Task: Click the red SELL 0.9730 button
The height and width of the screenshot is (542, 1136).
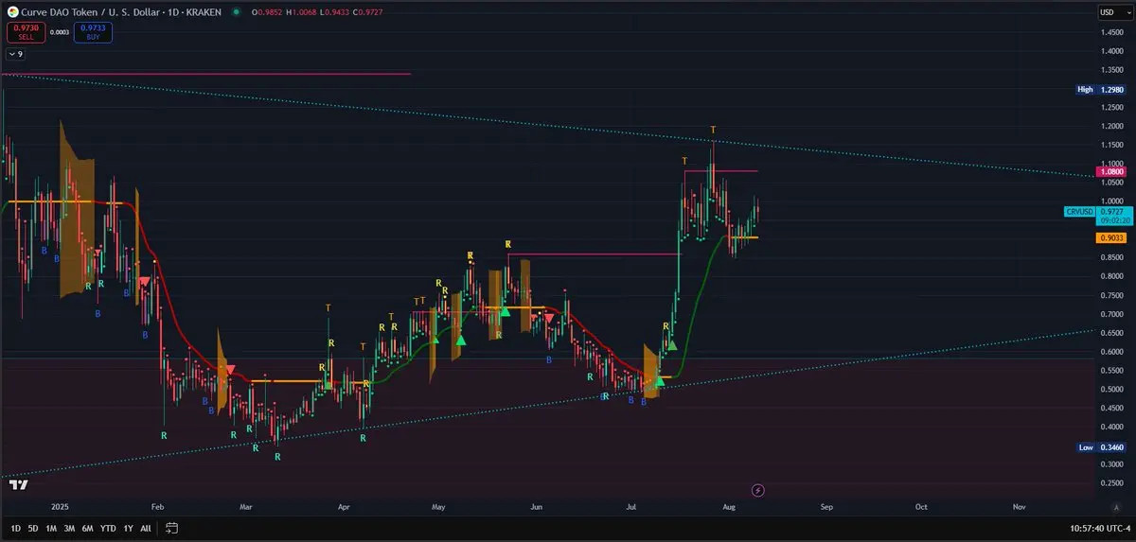Action: coord(25,32)
